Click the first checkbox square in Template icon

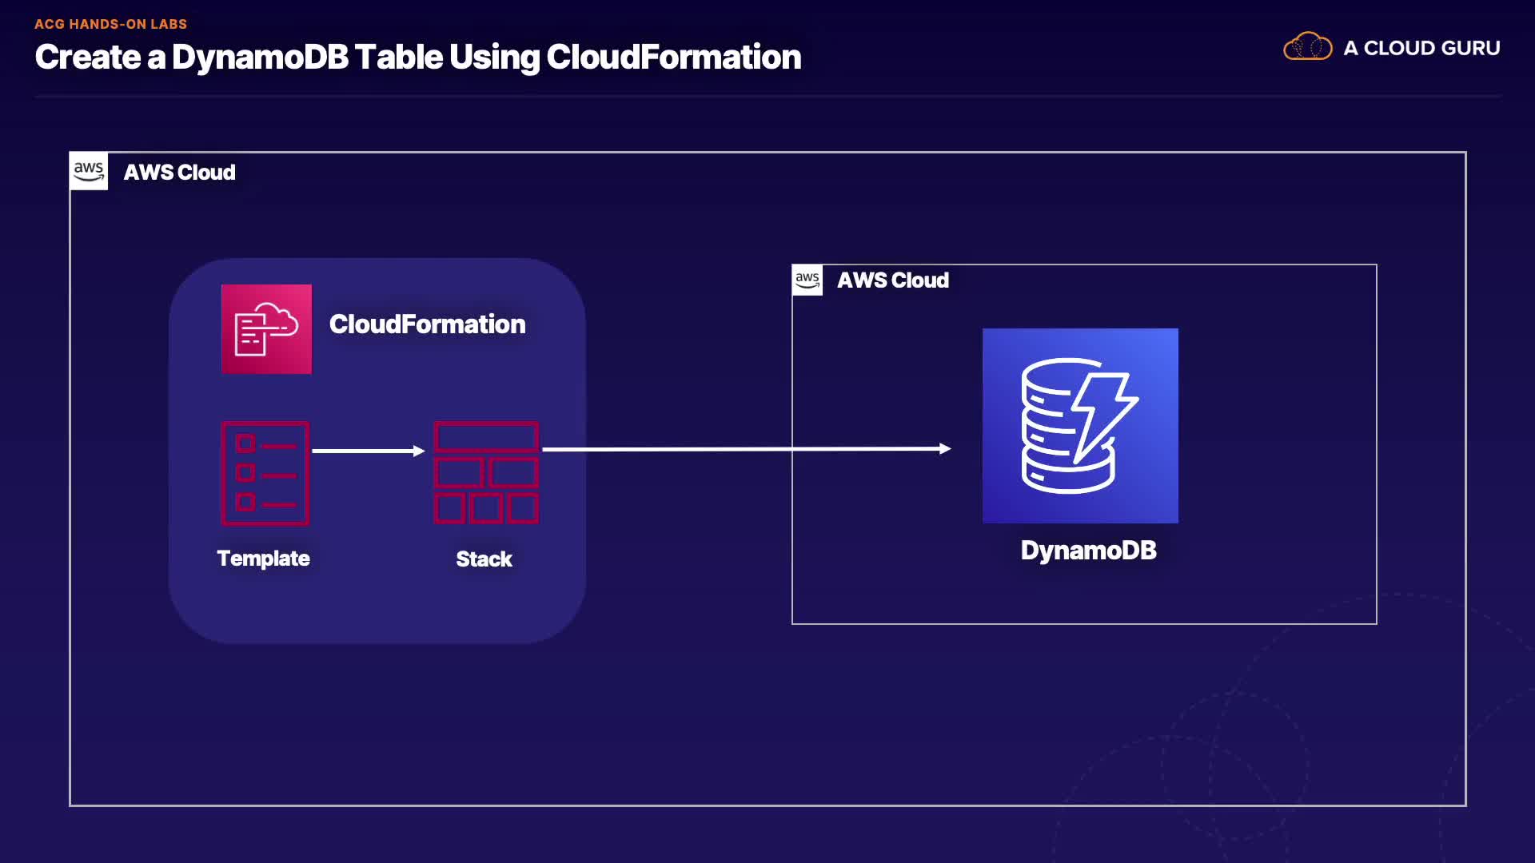click(245, 443)
